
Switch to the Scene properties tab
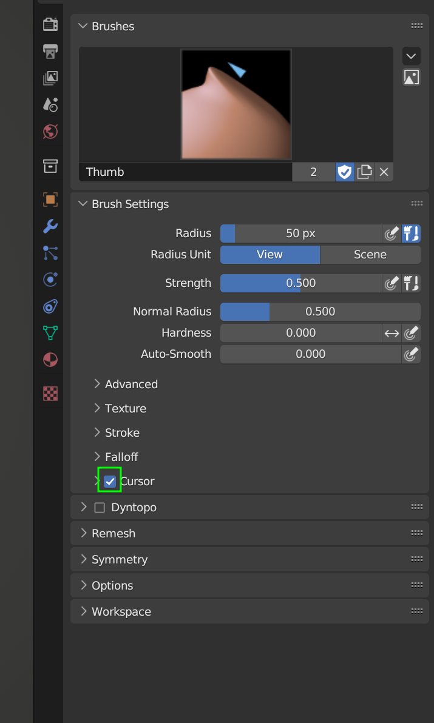pos(50,104)
